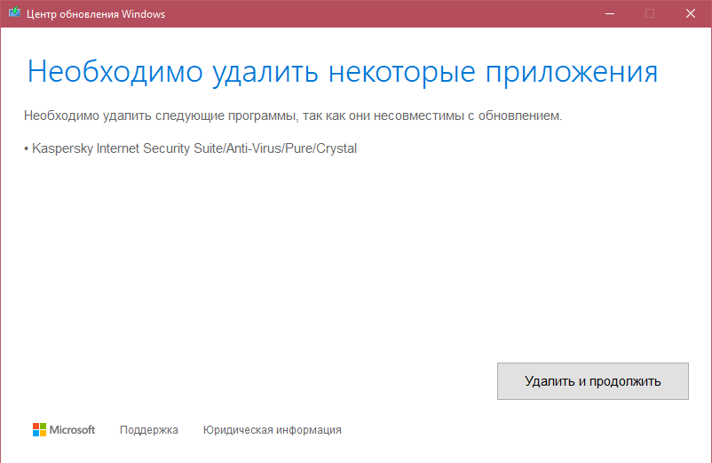Click the four-color Microsoft squares logo
Viewport: 712px width, 463px height.
39,430
